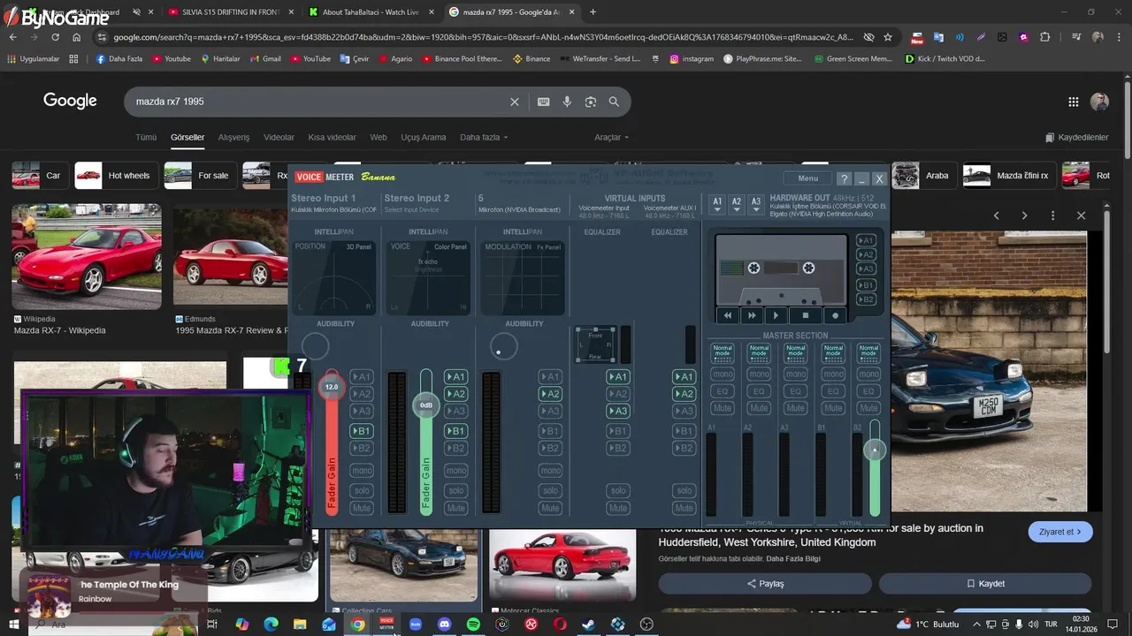Mute the Voicemeeter AUX virtual input

click(684, 508)
